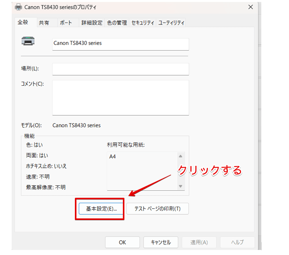Open the 色の管理 tab
This screenshot has width=289, height=255.
click(x=117, y=23)
